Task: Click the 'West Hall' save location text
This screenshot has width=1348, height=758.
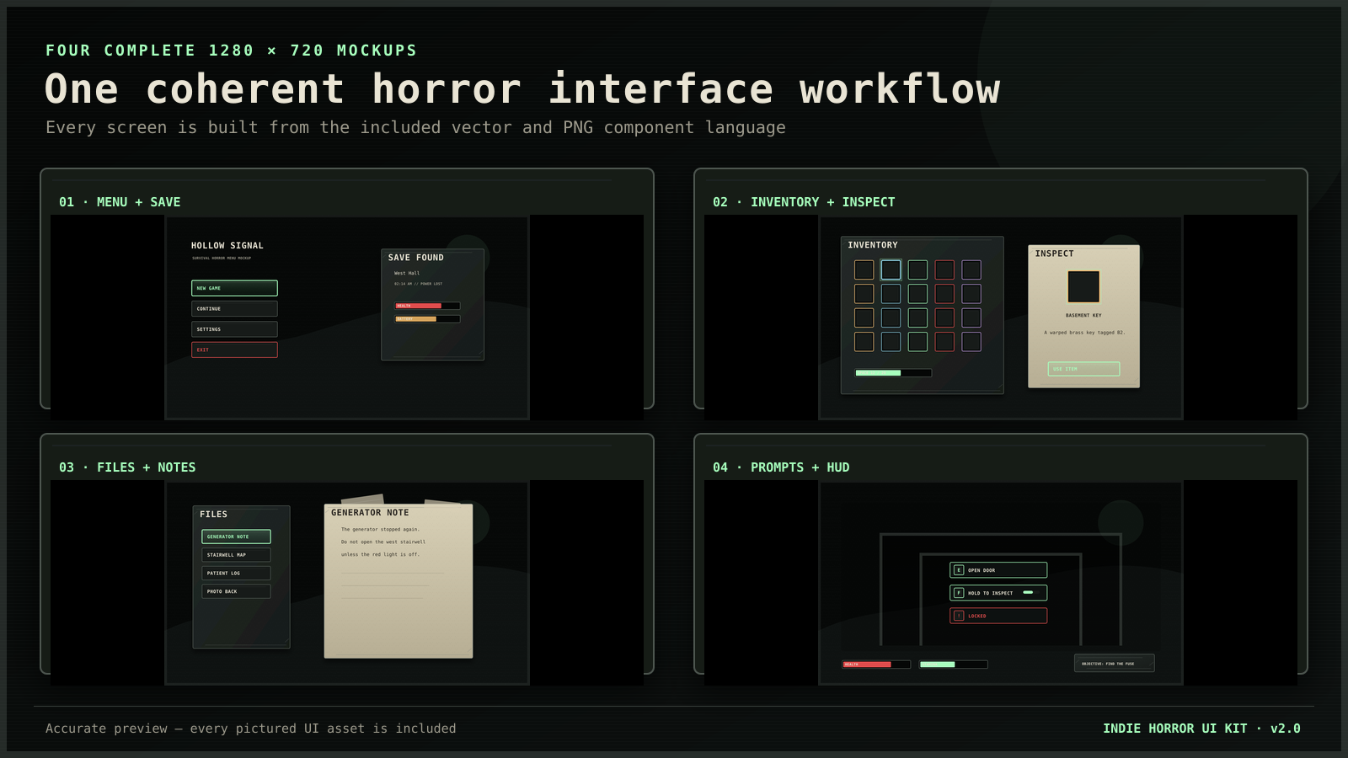Action: (x=407, y=273)
